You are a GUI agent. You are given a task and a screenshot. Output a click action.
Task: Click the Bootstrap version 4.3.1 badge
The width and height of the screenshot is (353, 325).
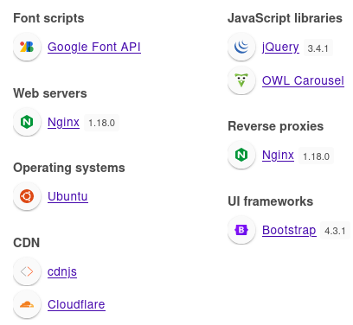pyautogui.click(x=335, y=231)
